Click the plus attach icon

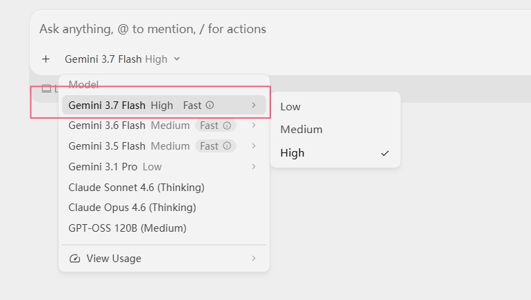point(46,59)
